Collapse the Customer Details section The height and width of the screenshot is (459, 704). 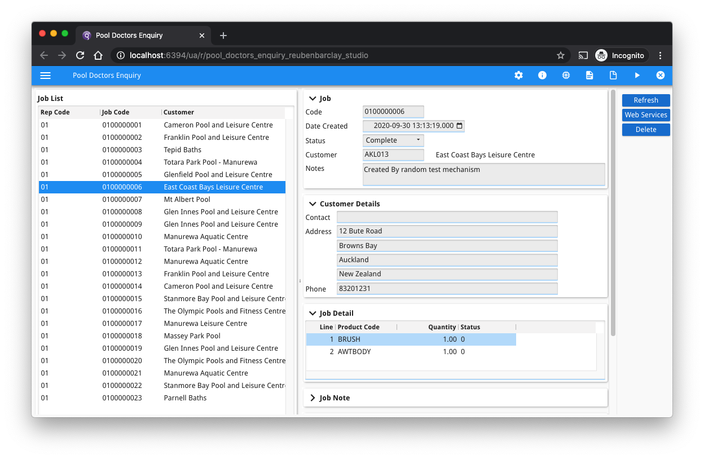tap(313, 204)
